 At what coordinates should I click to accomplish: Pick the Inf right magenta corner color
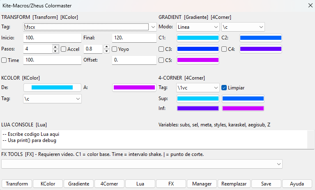243,108
